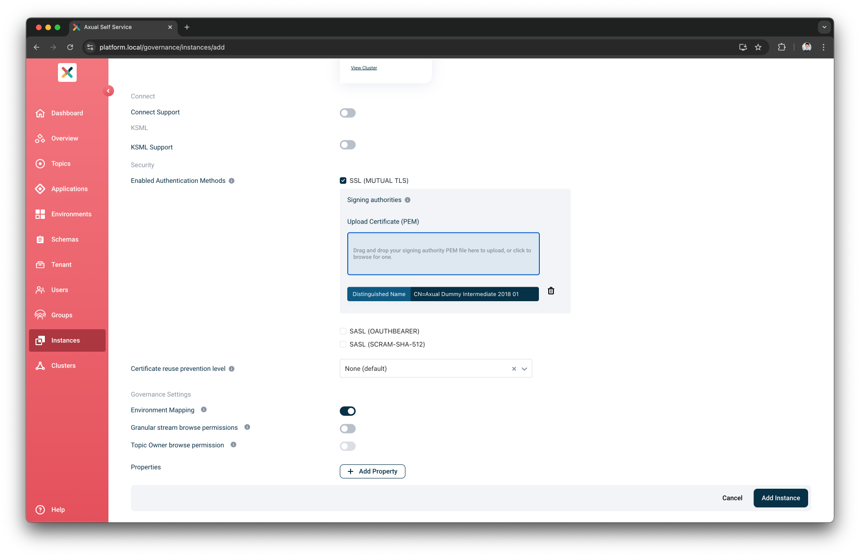Open Chrome three-dot menu
The image size is (860, 557).
tap(824, 47)
